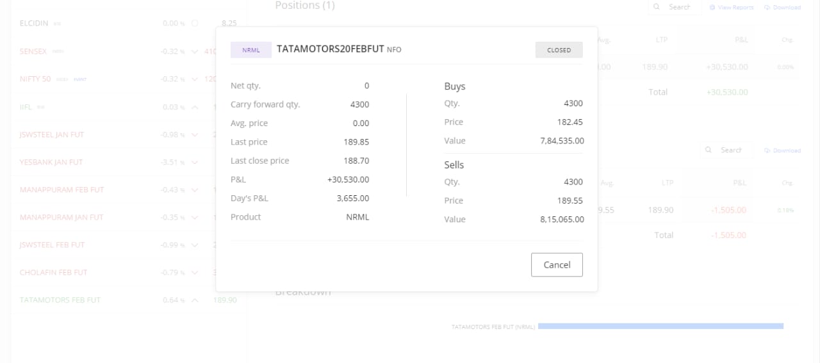820x363 pixels.
Task: Select JSWSTEEL FEB FUT in the watchlist
Action: (52, 245)
